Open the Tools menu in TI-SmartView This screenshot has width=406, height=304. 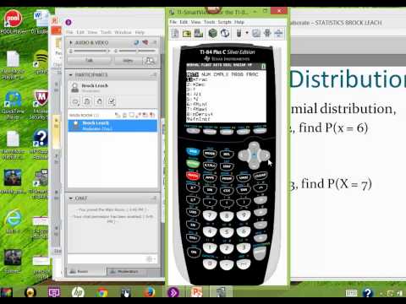(x=209, y=22)
